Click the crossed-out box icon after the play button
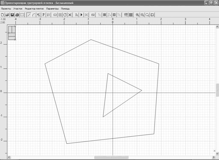 tap(86, 15)
